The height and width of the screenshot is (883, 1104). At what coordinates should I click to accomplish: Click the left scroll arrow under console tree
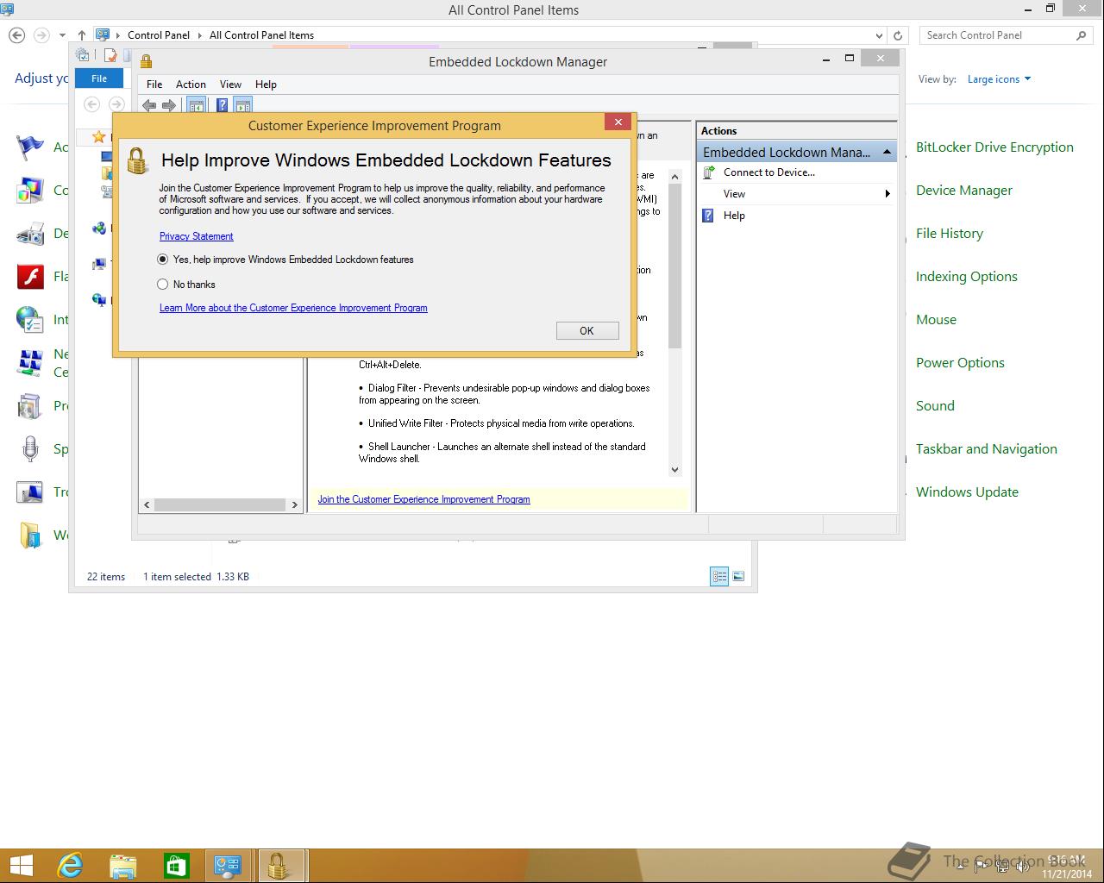pos(147,504)
